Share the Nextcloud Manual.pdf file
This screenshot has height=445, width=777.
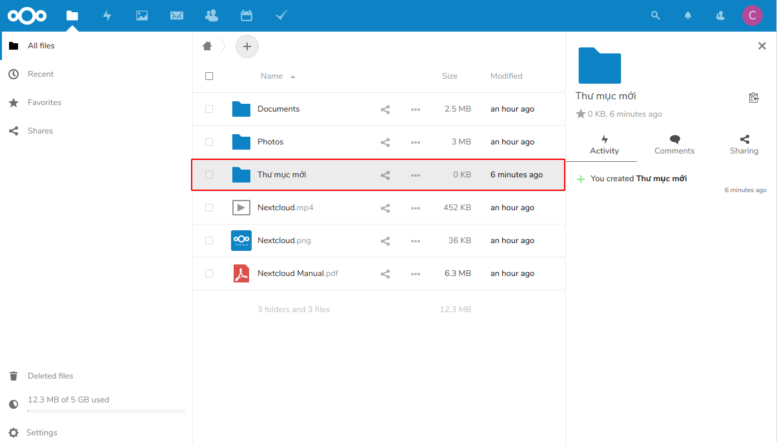coord(385,274)
